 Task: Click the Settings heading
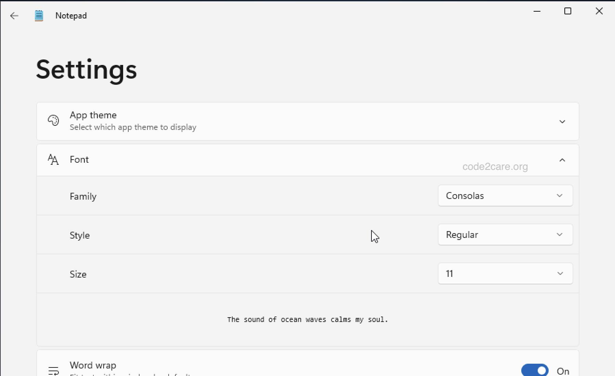pos(86,69)
